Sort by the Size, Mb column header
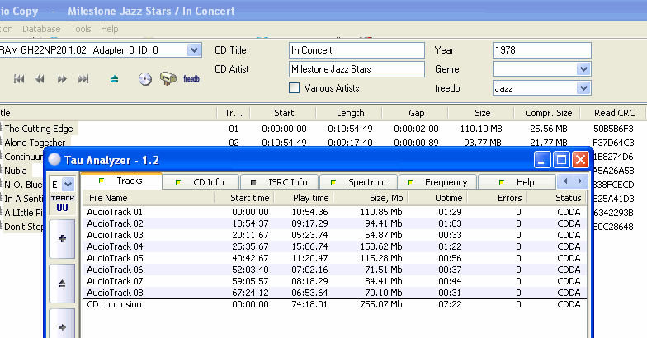This screenshot has width=647, height=338. pos(371,198)
